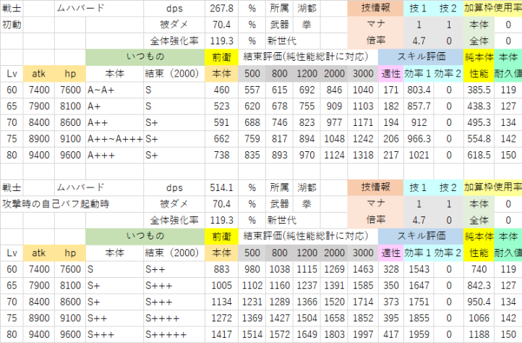Click the 性能 value 740

479,269
